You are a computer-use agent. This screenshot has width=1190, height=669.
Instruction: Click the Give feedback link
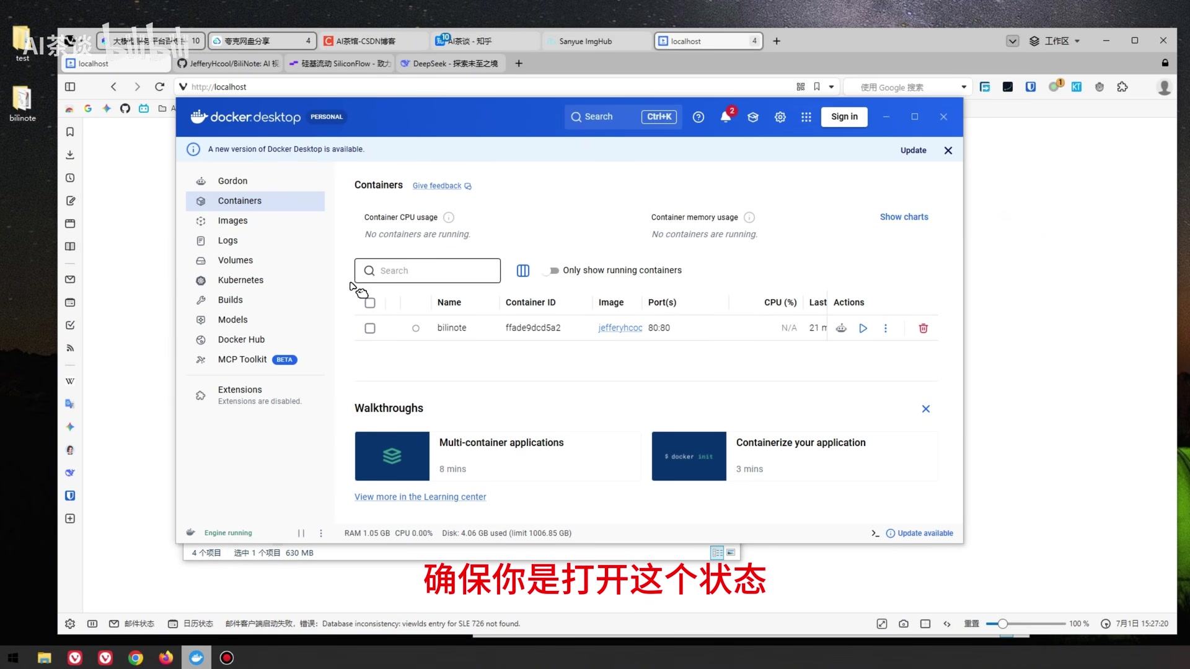click(x=442, y=186)
